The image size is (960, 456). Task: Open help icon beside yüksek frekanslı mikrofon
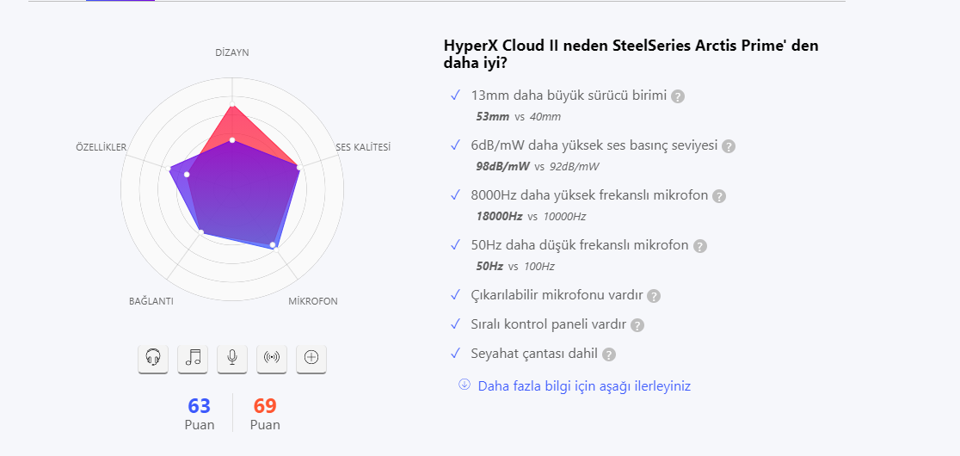tap(719, 196)
